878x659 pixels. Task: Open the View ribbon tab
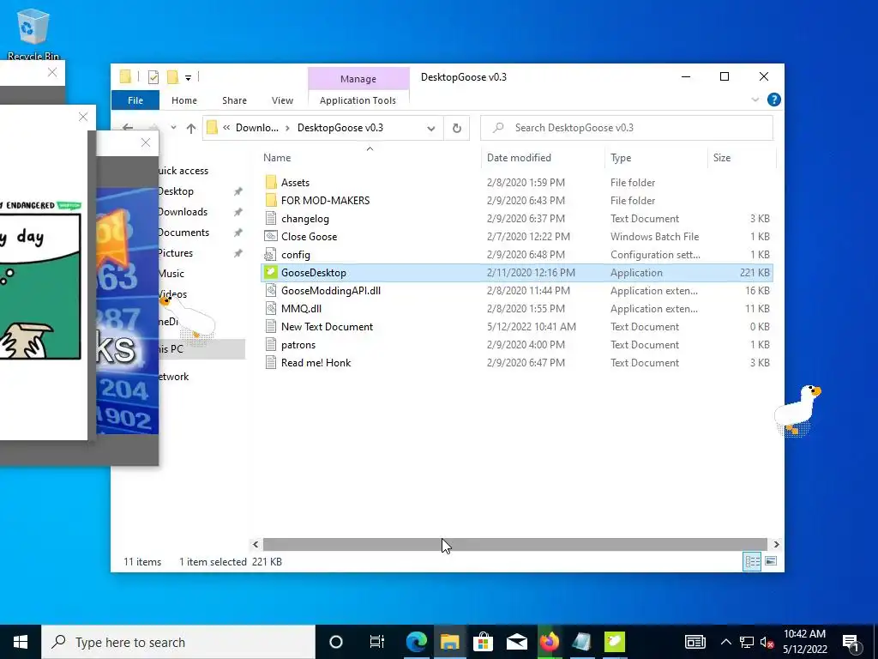point(282,100)
